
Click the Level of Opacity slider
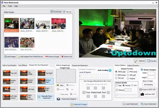tap(94, 76)
